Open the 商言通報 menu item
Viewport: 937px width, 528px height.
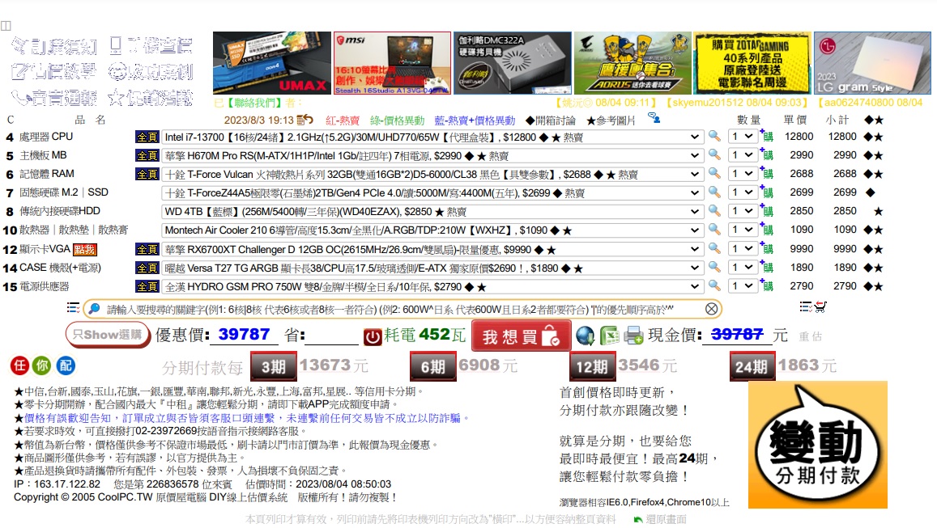coord(53,97)
